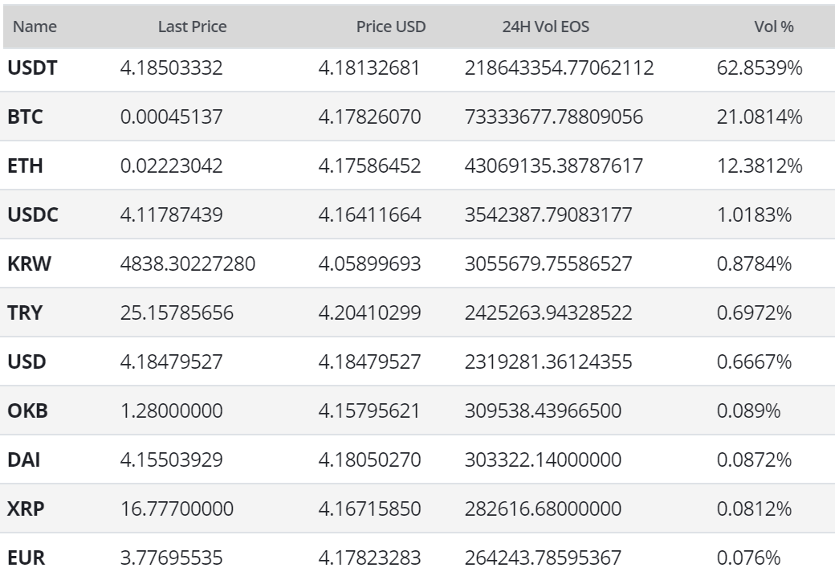Click the last price 4.15503929

coord(172,460)
